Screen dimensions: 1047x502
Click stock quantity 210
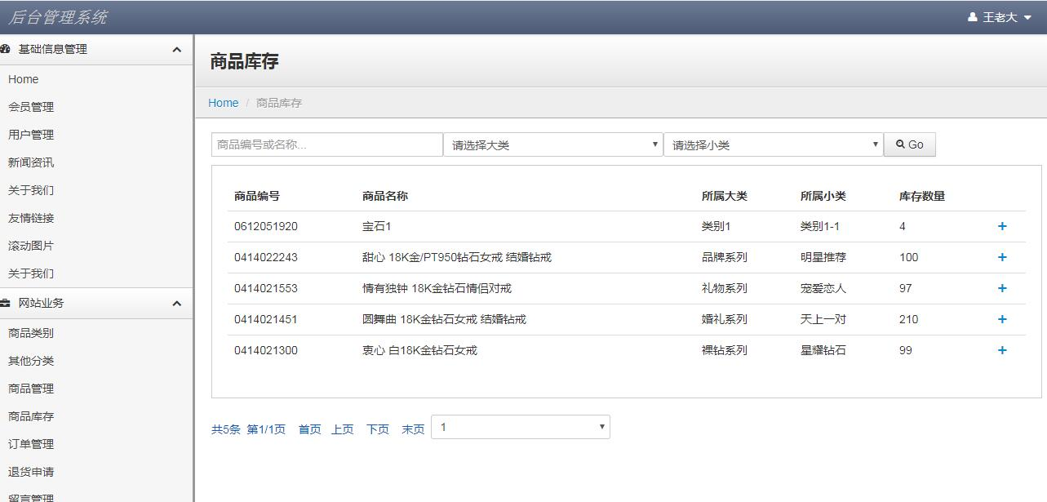(909, 319)
